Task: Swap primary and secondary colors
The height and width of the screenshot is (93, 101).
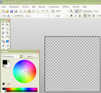Action: point(9,61)
